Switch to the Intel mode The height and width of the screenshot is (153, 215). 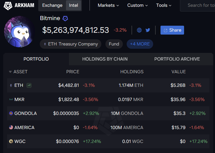pos(74,5)
